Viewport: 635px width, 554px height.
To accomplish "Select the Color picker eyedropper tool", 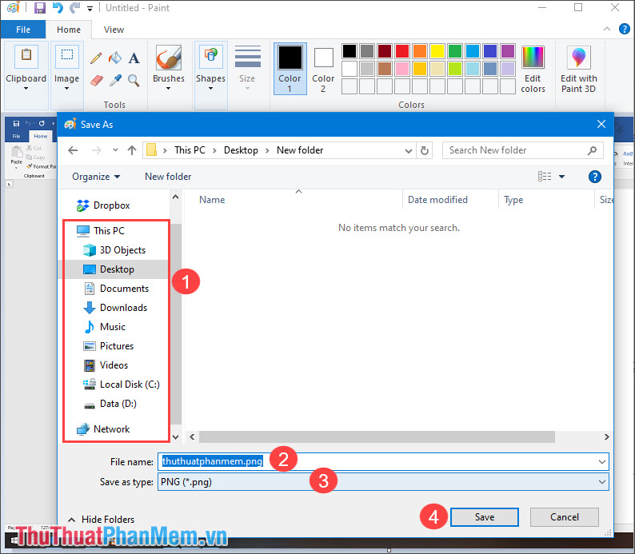I will (115, 80).
